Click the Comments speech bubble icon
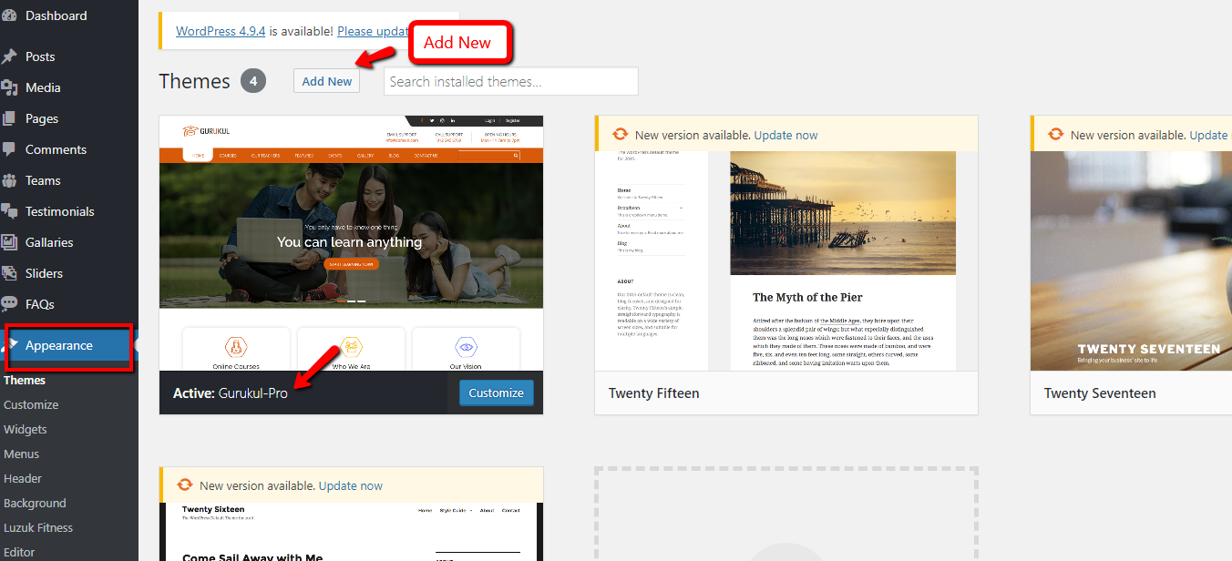 click(9, 149)
